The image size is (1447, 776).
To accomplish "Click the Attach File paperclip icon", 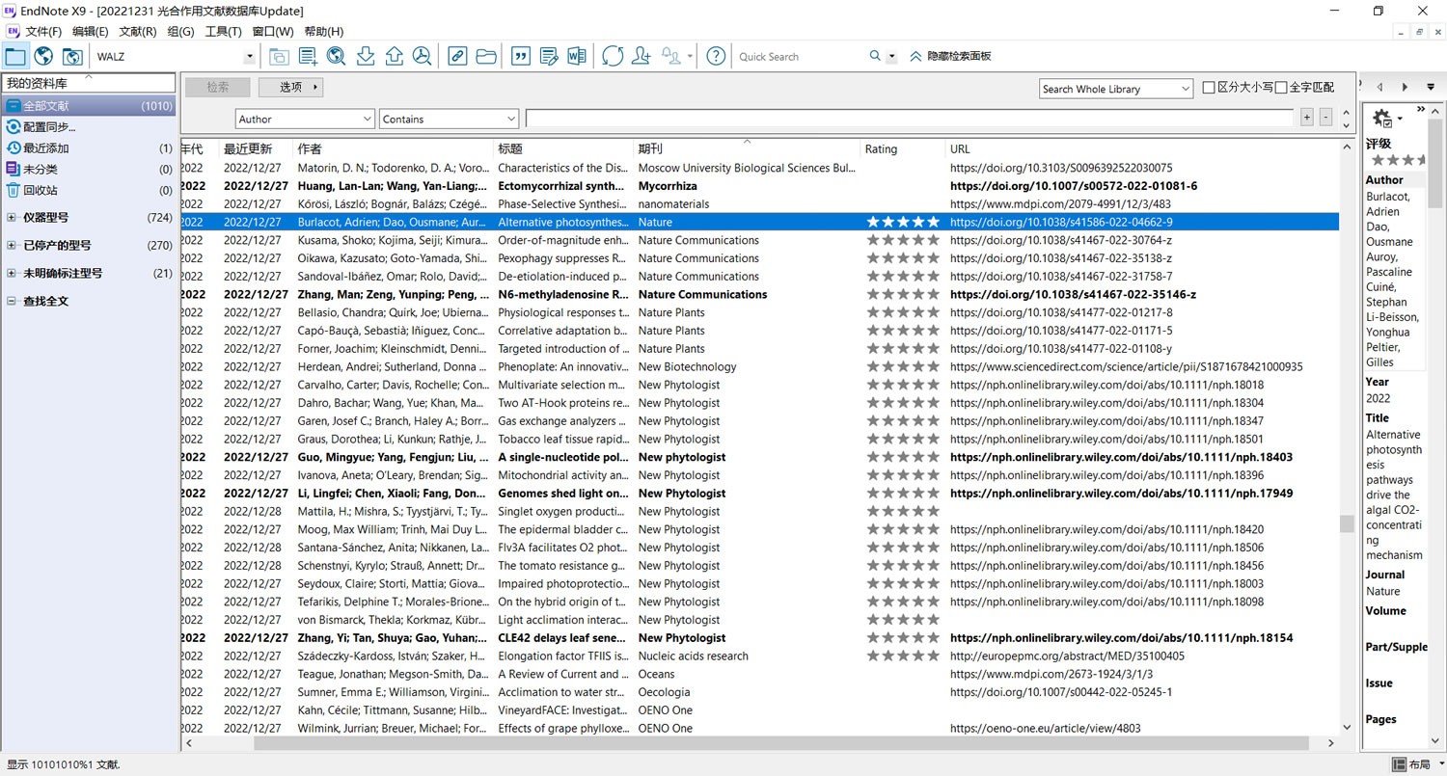I will (456, 56).
